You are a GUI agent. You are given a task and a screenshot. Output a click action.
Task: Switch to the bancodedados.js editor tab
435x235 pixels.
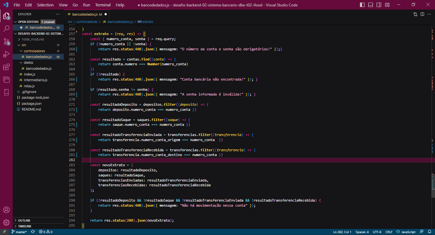point(84,14)
